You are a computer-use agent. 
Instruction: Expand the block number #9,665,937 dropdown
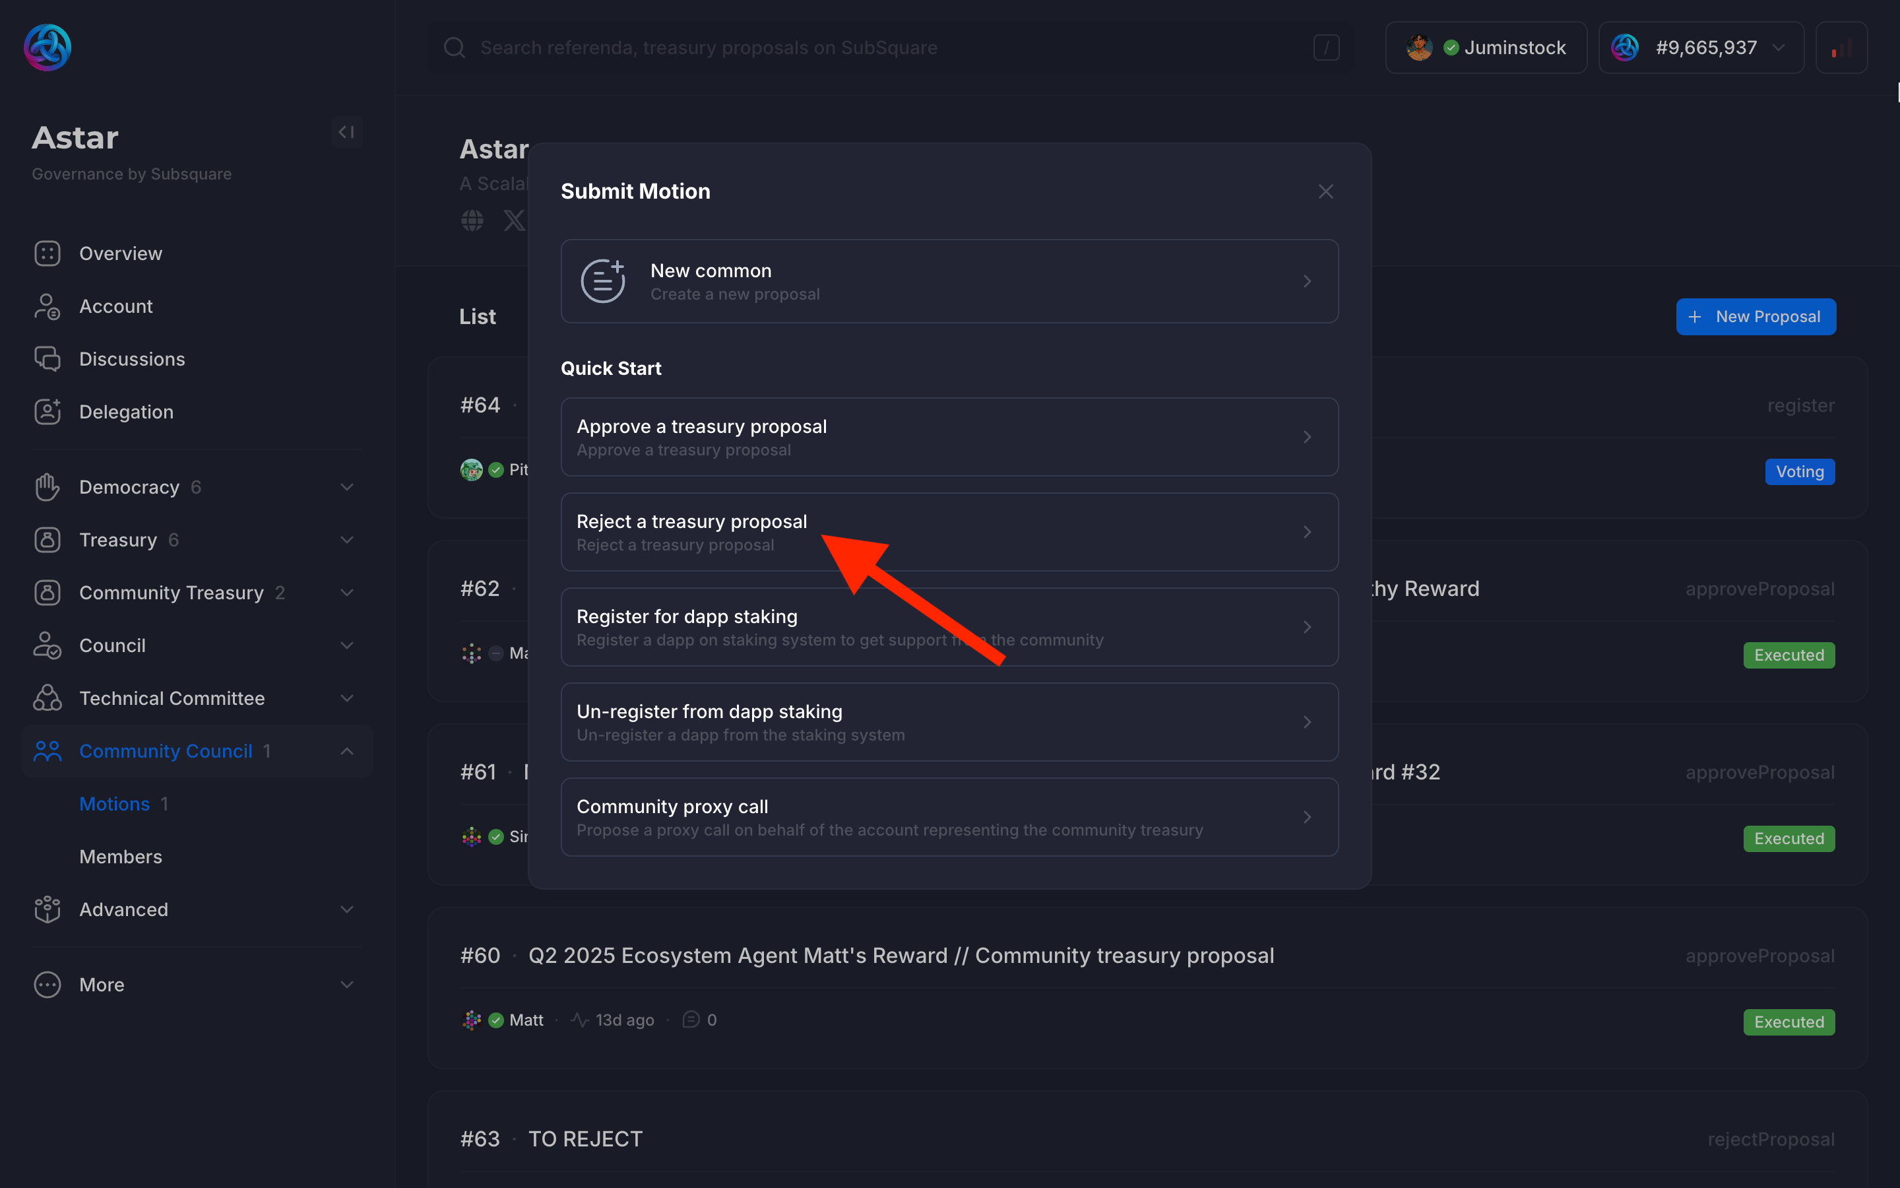tap(1779, 47)
